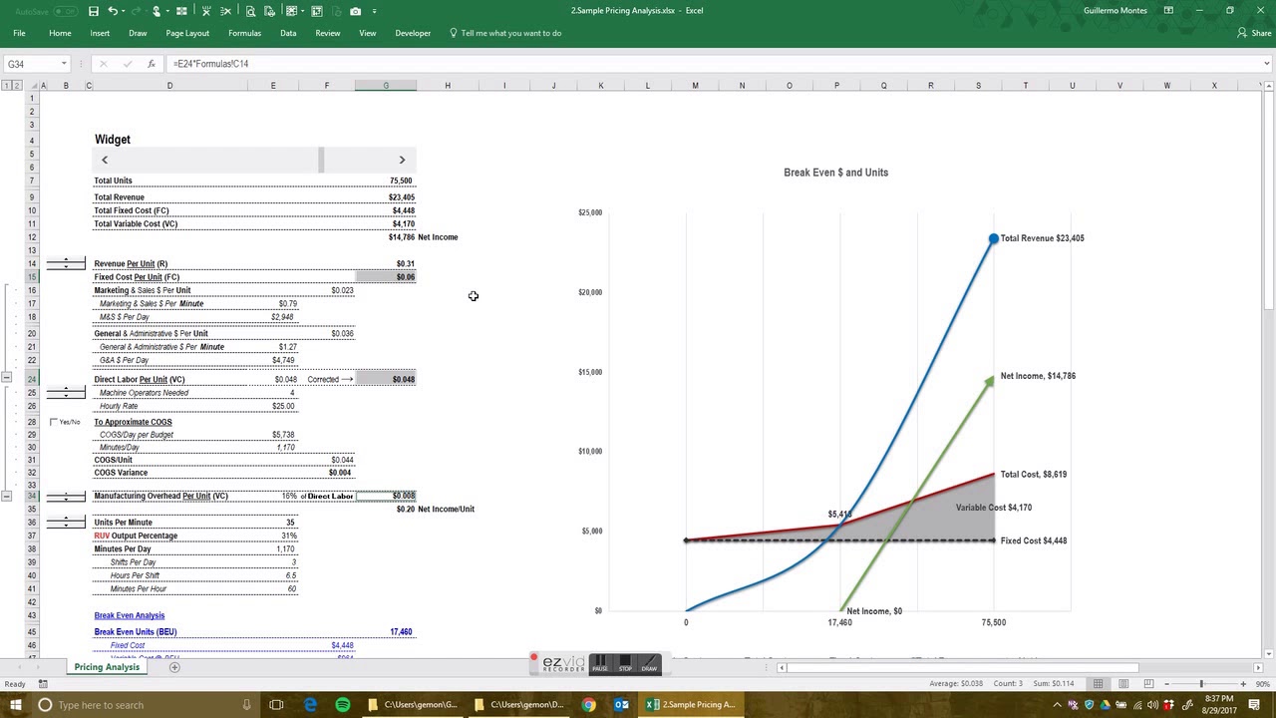Screen dimensions: 1276x718
Task: Add a new sheet with plus icon
Action: pos(174,667)
